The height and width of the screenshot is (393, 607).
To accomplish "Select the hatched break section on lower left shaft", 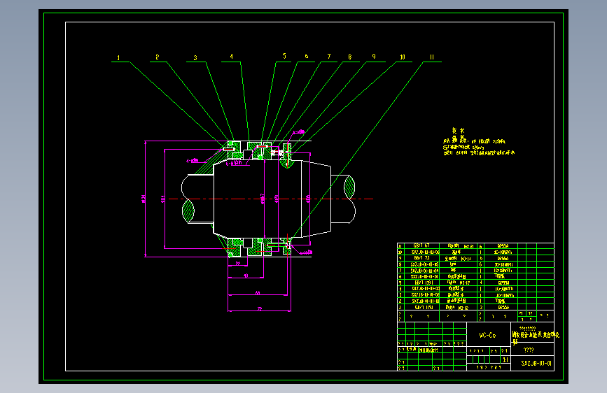I will click(x=188, y=210).
